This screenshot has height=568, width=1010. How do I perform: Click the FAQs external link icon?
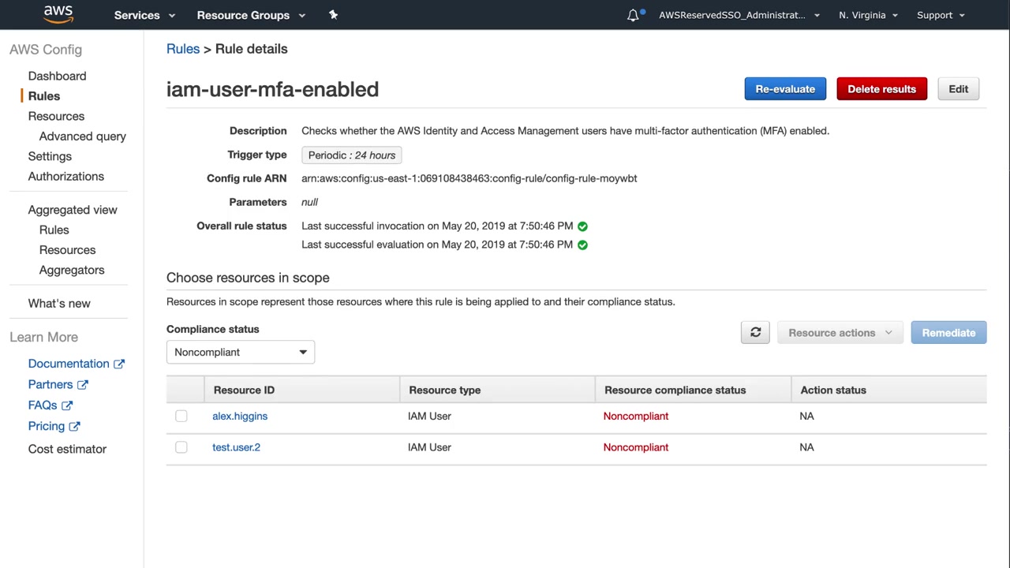click(x=67, y=405)
